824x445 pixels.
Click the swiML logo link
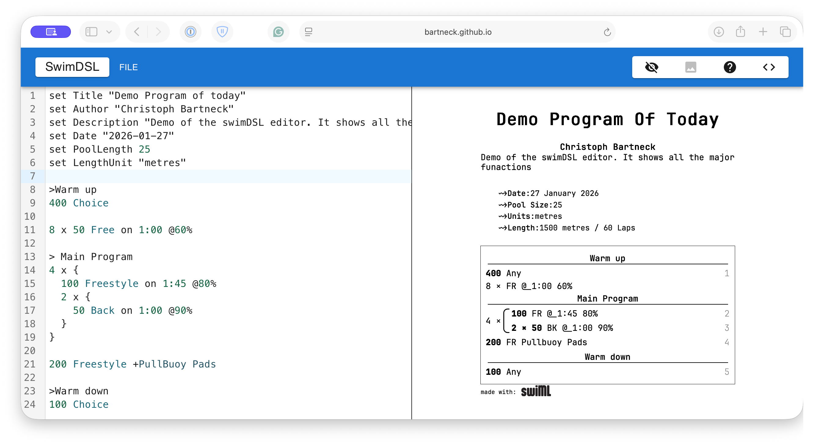(x=536, y=391)
